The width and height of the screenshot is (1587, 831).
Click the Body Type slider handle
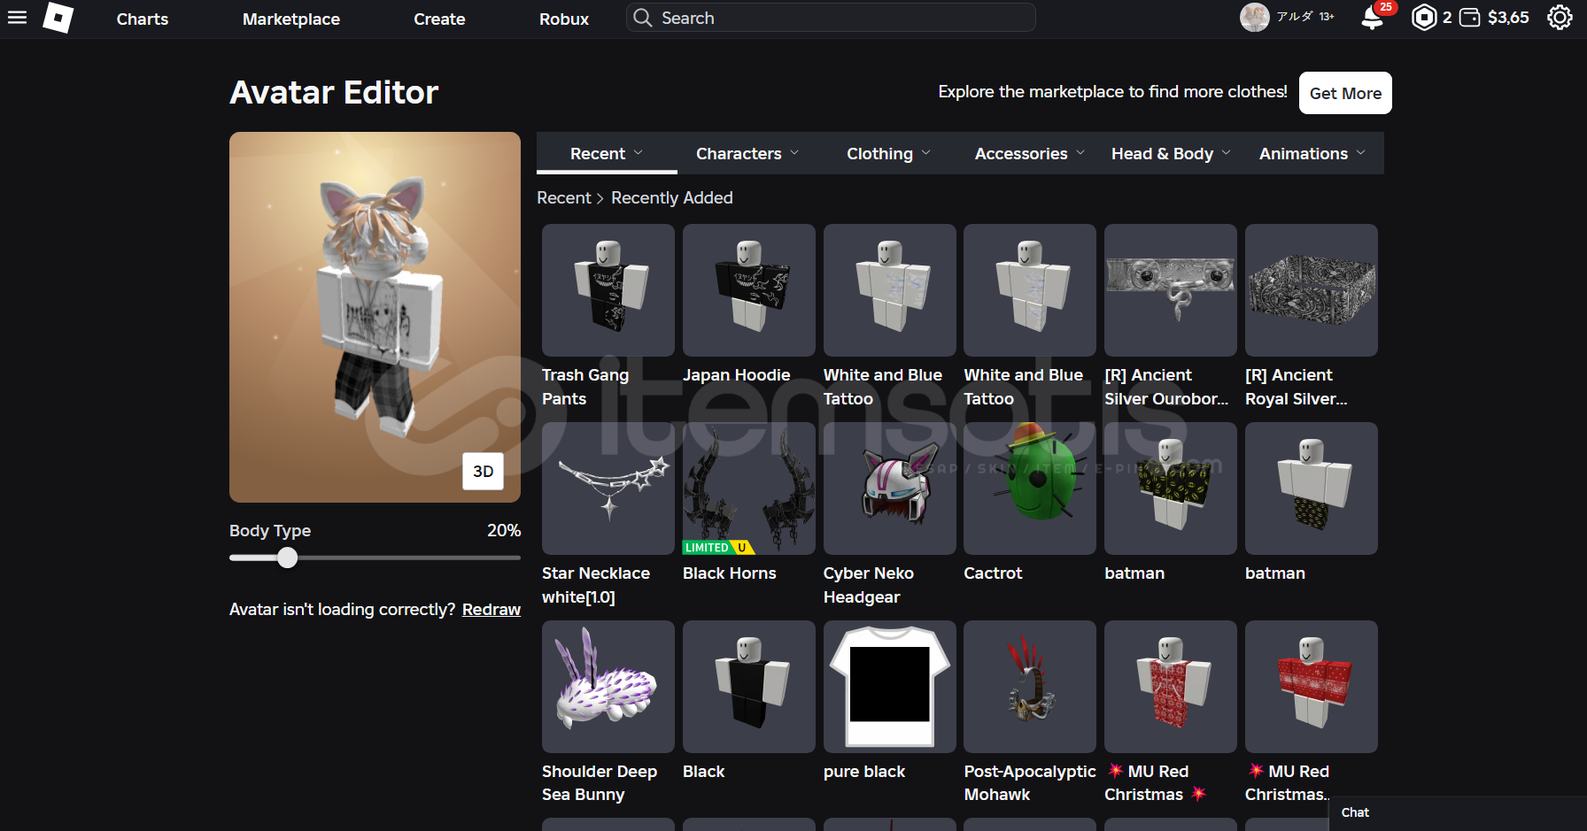[x=287, y=558]
